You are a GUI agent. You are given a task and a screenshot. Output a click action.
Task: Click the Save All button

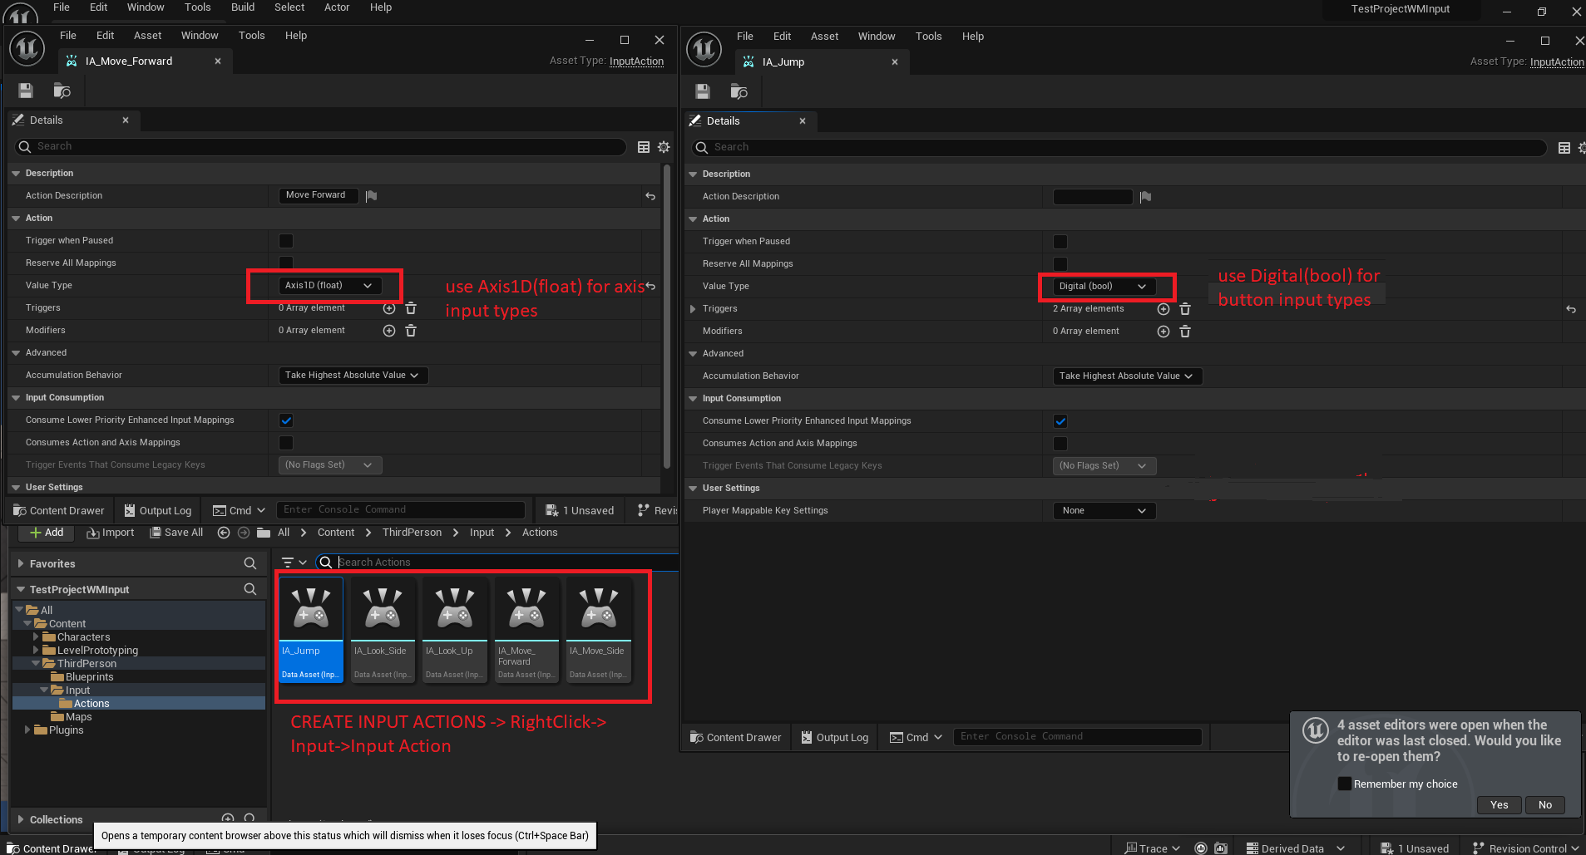176,533
